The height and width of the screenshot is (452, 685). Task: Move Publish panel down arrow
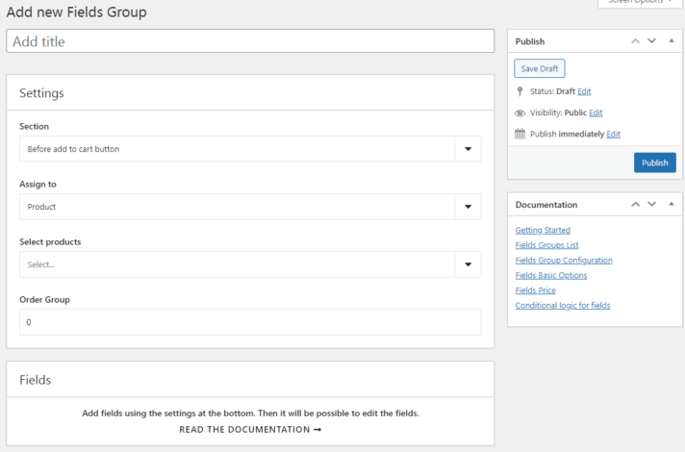tap(651, 41)
